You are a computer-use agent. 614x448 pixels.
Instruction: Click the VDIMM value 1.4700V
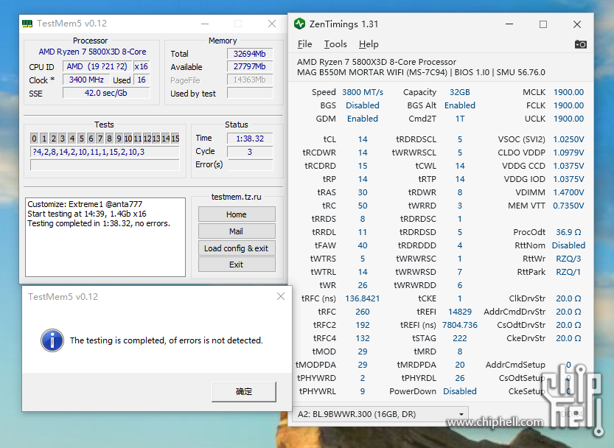click(568, 192)
